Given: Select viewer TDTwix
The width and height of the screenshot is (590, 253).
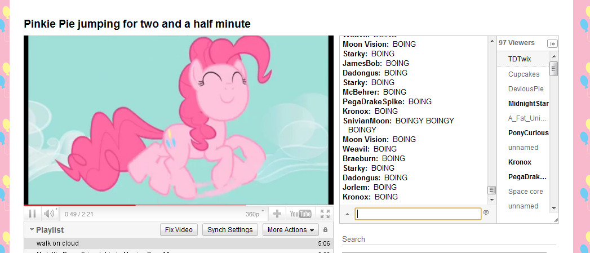Looking at the screenshot, I should tap(519, 59).
